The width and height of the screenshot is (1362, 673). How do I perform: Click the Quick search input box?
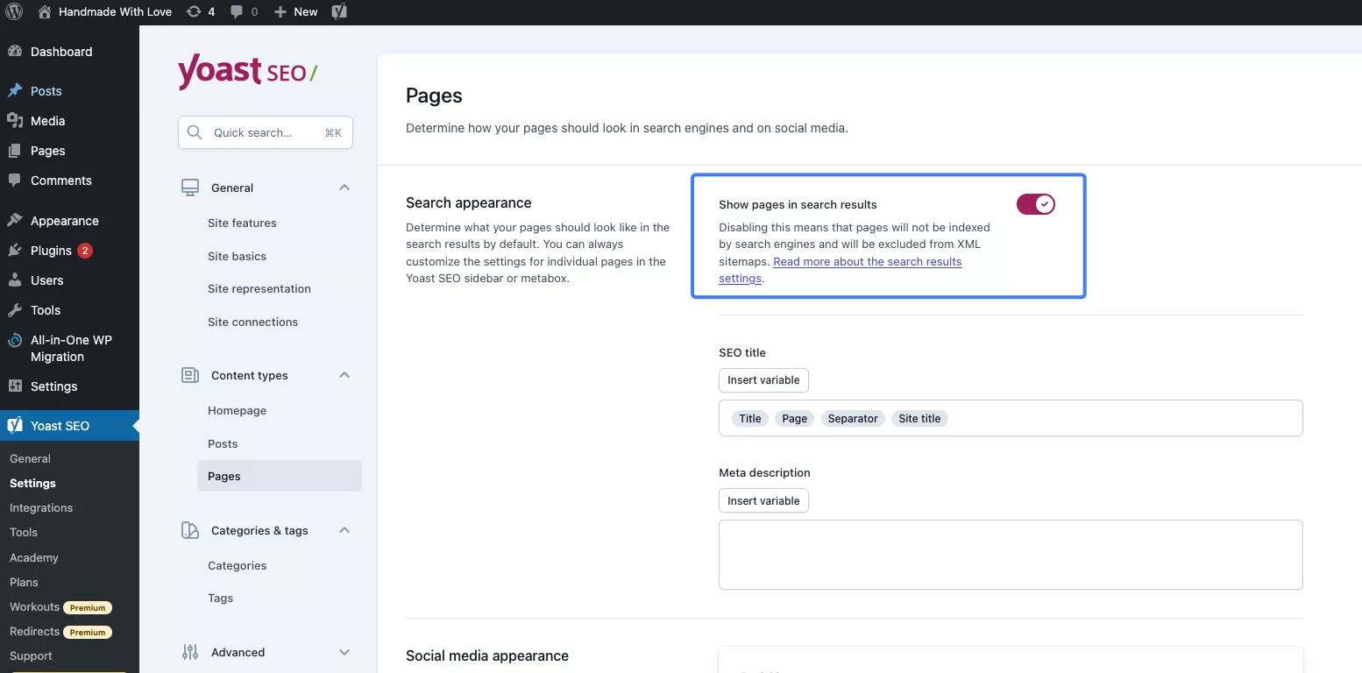265,132
